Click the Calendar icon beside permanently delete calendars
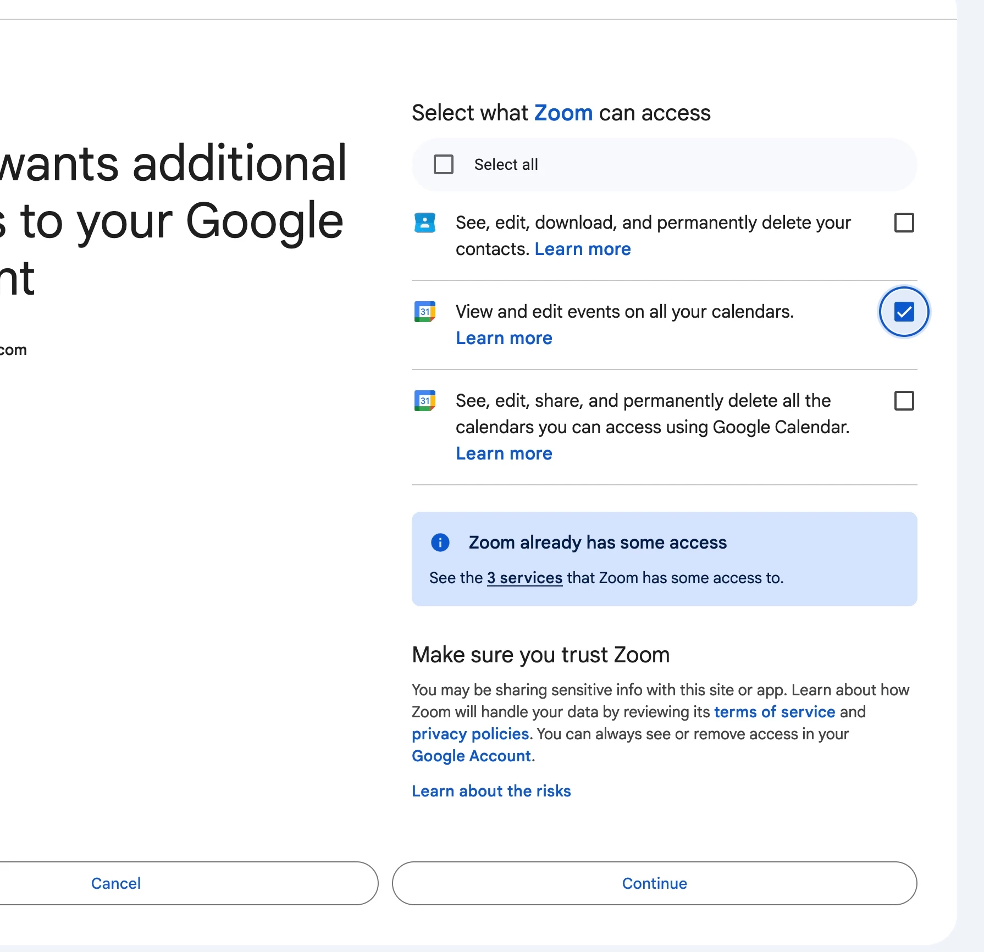This screenshot has width=984, height=952. click(x=424, y=401)
